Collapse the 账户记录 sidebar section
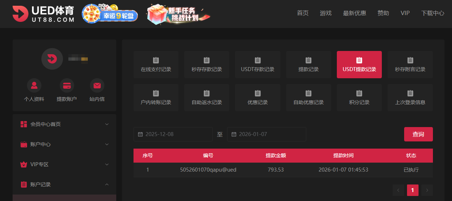 pyautogui.click(x=64, y=184)
